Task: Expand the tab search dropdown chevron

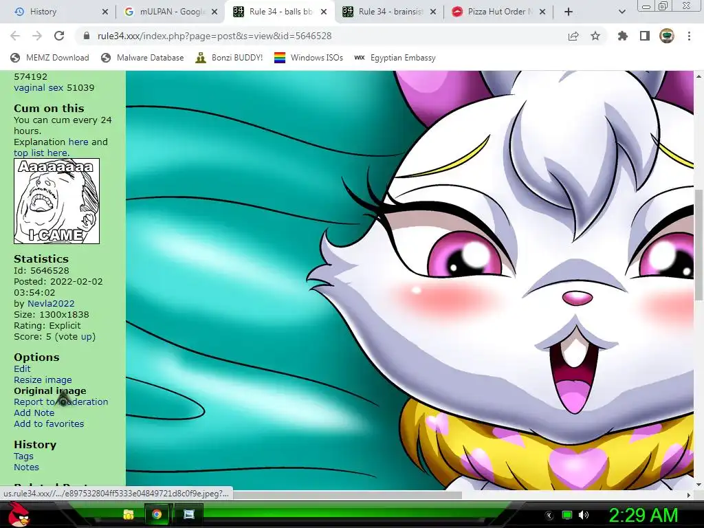Action: [621, 12]
